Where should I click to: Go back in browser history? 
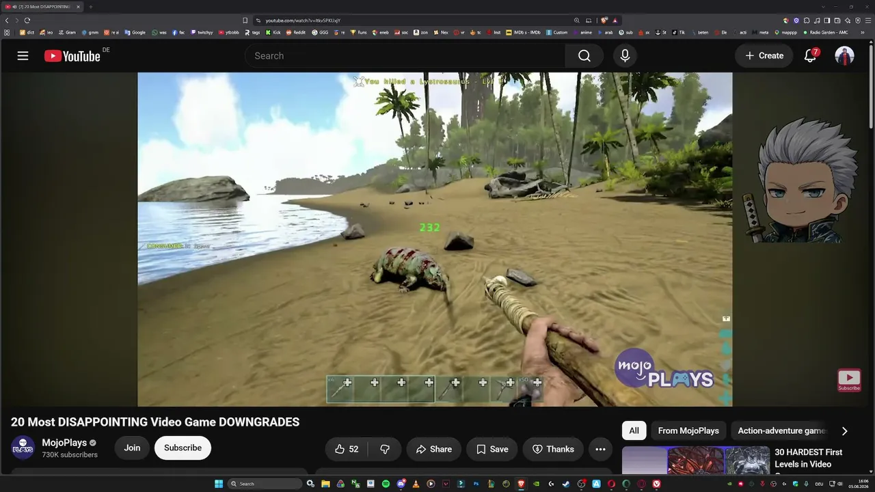pos(7,20)
